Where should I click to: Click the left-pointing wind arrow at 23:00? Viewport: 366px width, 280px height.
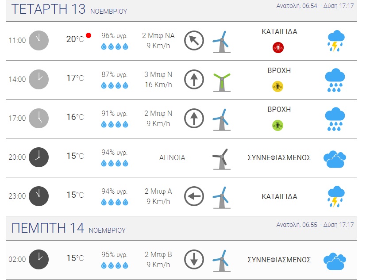[x=194, y=196]
